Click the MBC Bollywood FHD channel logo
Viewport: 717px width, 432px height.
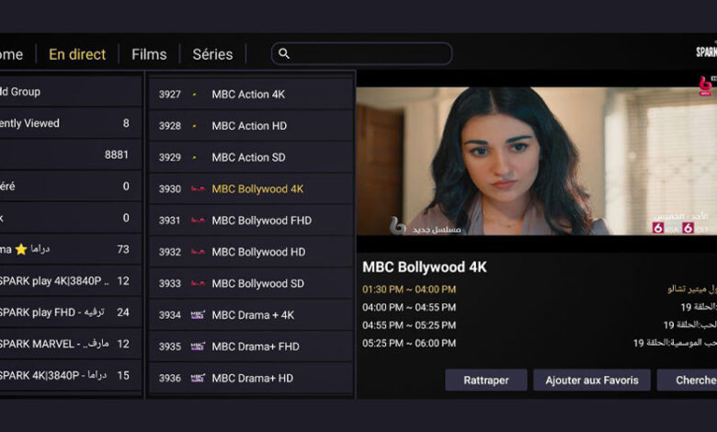point(197,221)
